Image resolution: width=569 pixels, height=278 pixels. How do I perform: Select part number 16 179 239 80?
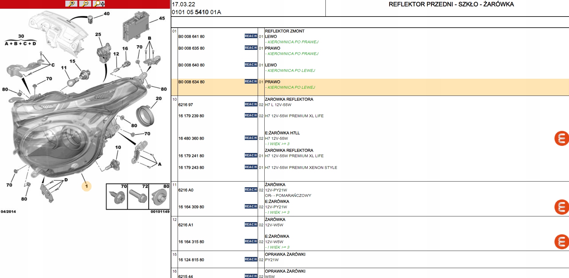pyautogui.click(x=191, y=116)
